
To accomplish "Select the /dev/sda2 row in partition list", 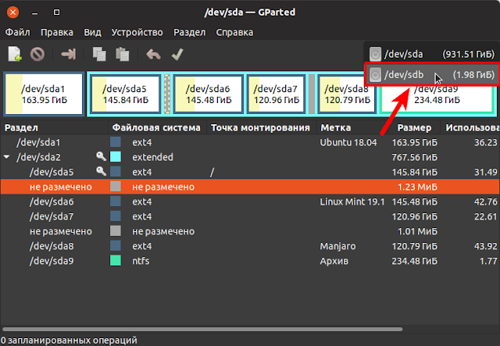I will pyautogui.click(x=250, y=157).
